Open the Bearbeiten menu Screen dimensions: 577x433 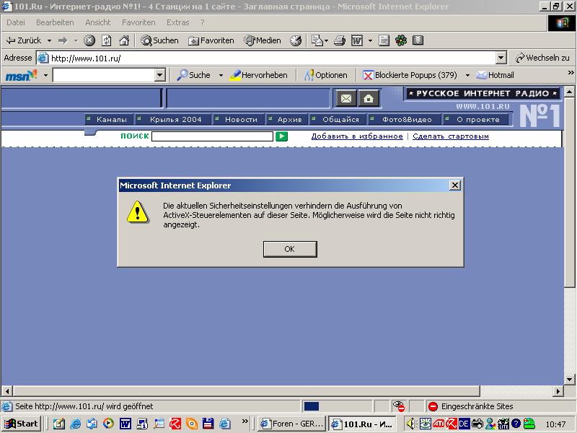point(55,22)
